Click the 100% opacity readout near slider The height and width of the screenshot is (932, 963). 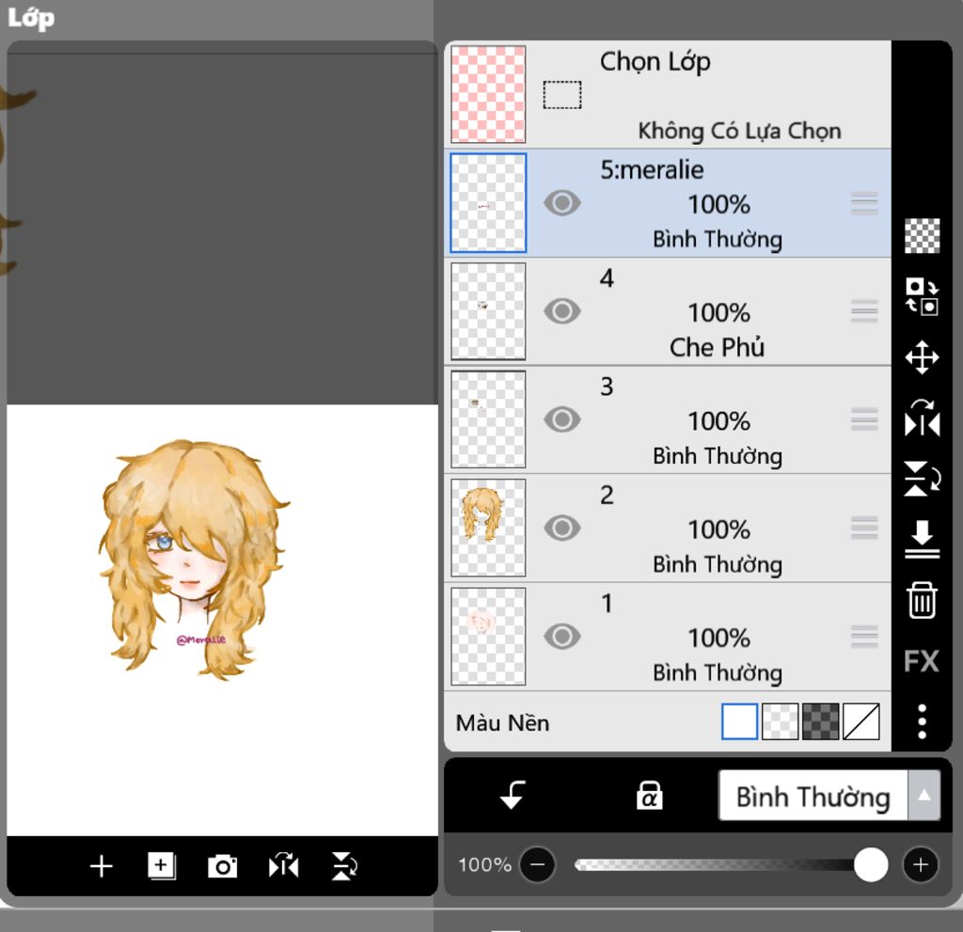click(x=484, y=865)
